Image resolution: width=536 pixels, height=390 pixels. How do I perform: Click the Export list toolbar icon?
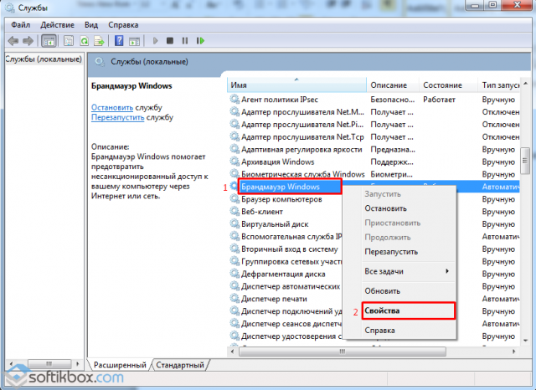[99, 41]
